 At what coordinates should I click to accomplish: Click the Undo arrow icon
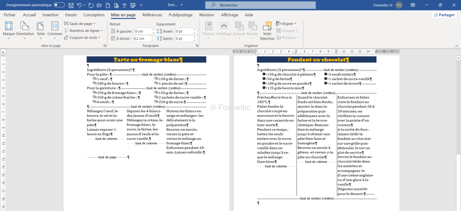pos(80,5)
